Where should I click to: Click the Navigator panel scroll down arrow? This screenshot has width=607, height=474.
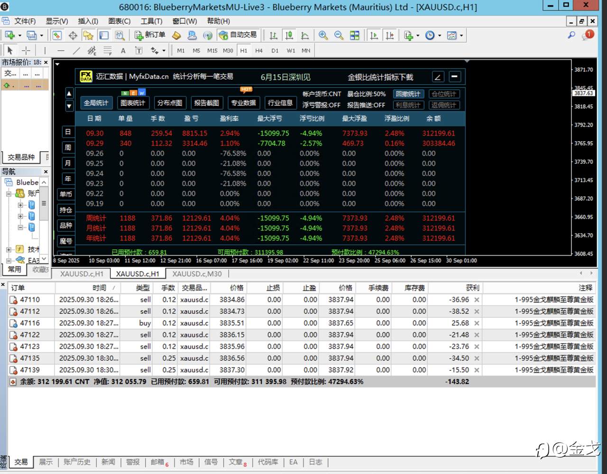(44, 258)
